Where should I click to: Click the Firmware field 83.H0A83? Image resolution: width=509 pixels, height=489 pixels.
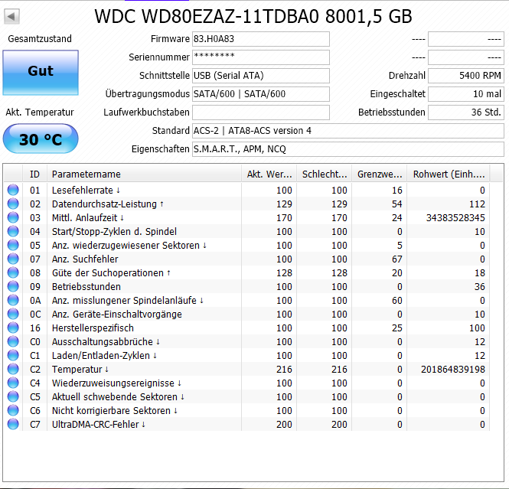261,39
